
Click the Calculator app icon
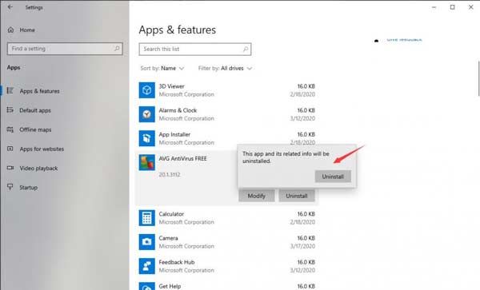pyautogui.click(x=147, y=218)
